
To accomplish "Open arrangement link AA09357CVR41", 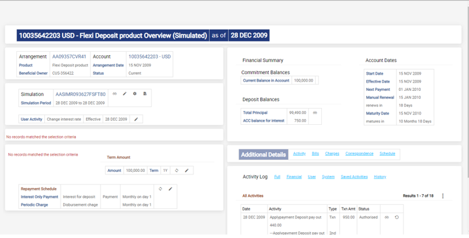I will coord(69,57).
